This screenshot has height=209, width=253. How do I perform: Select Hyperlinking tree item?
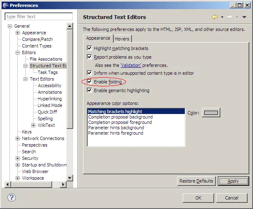[x=50, y=99]
